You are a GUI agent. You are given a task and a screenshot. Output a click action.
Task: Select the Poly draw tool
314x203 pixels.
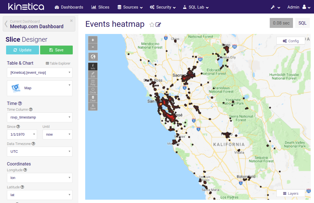coord(93,82)
